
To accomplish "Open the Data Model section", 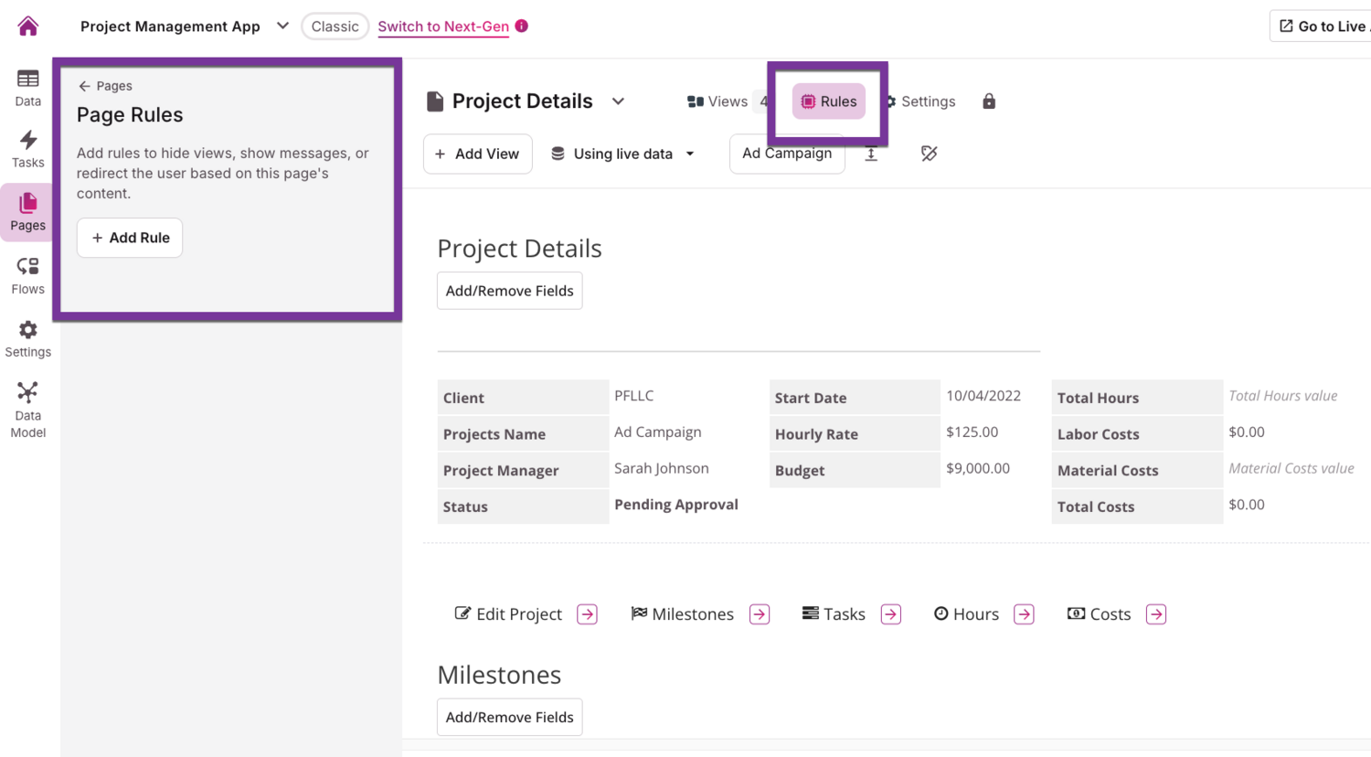I will pos(28,410).
